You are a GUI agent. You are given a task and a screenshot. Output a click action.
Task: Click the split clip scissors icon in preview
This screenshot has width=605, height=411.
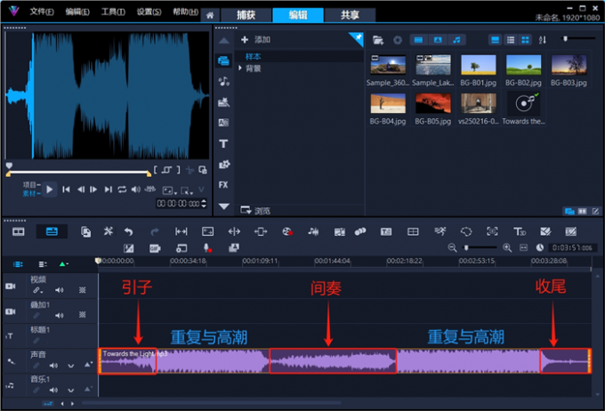point(190,170)
